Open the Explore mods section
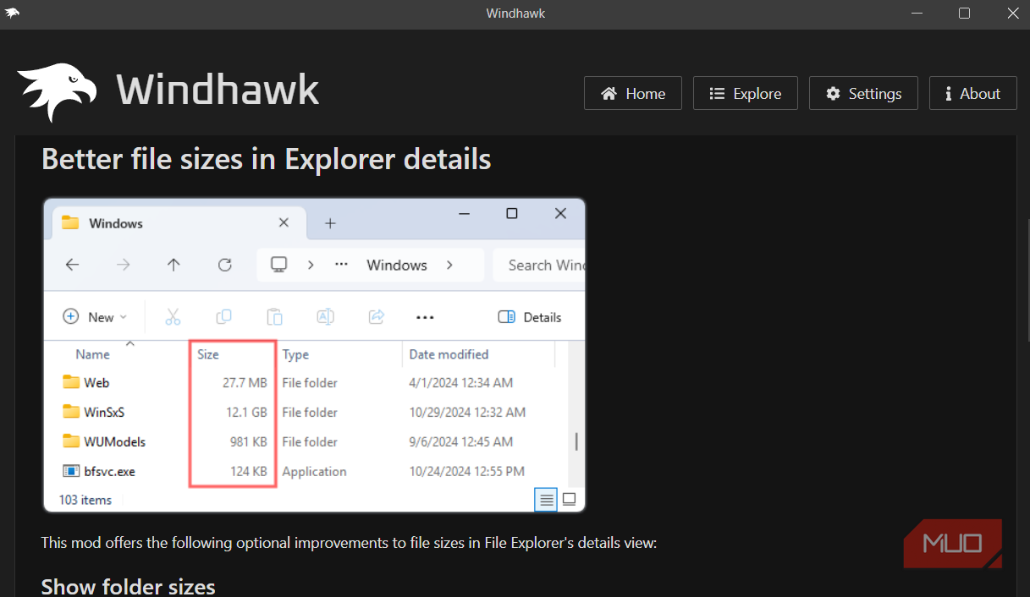This screenshot has width=1030, height=597. [x=745, y=93]
